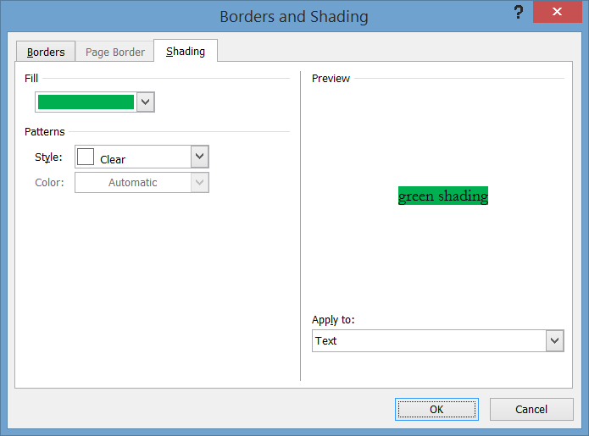
Task: Open the pattern Style dropdown arrow
Action: (x=199, y=157)
